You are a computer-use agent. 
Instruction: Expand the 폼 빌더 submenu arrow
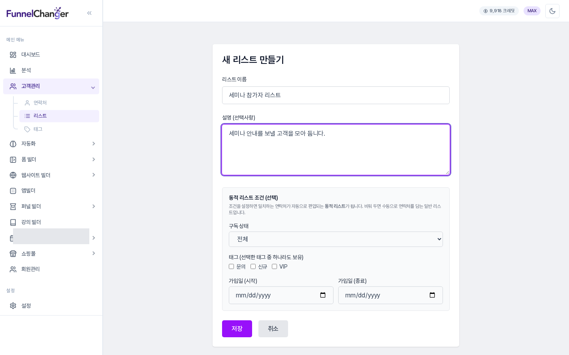point(94,159)
